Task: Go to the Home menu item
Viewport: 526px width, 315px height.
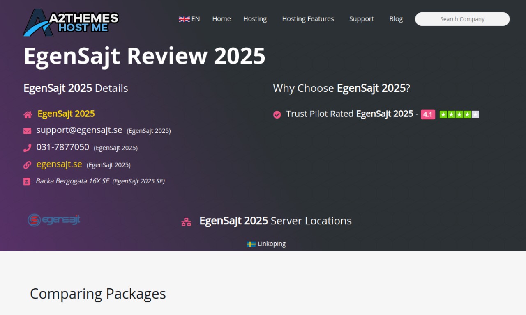Action: [221, 19]
